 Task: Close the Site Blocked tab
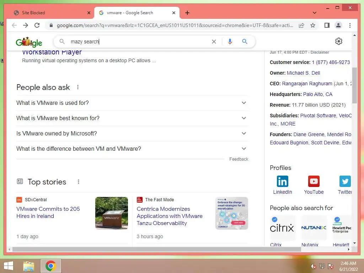[89, 13]
